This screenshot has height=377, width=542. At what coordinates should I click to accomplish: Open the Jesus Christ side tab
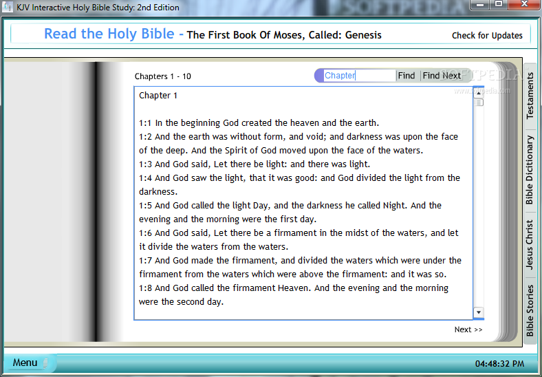530,244
